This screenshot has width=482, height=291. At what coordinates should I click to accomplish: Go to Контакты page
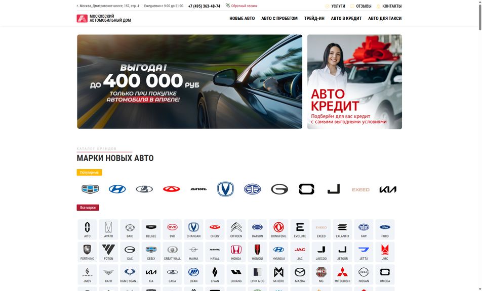click(x=389, y=6)
